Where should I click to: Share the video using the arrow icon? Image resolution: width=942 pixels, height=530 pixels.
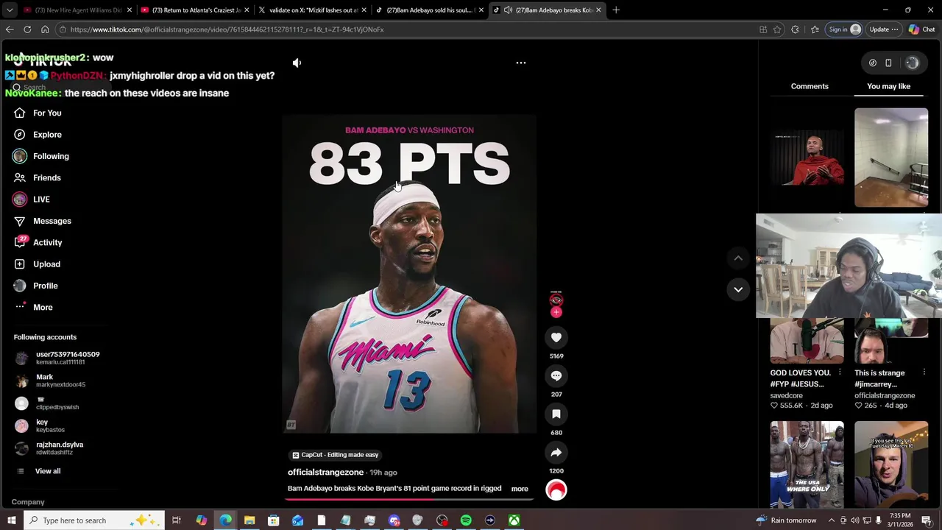tap(556, 453)
